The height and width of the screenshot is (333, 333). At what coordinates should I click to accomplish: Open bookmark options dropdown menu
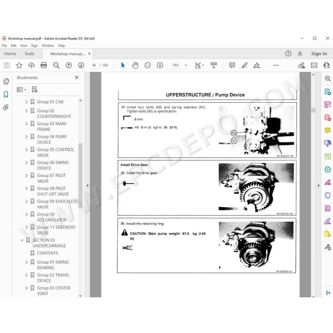pos(21,89)
